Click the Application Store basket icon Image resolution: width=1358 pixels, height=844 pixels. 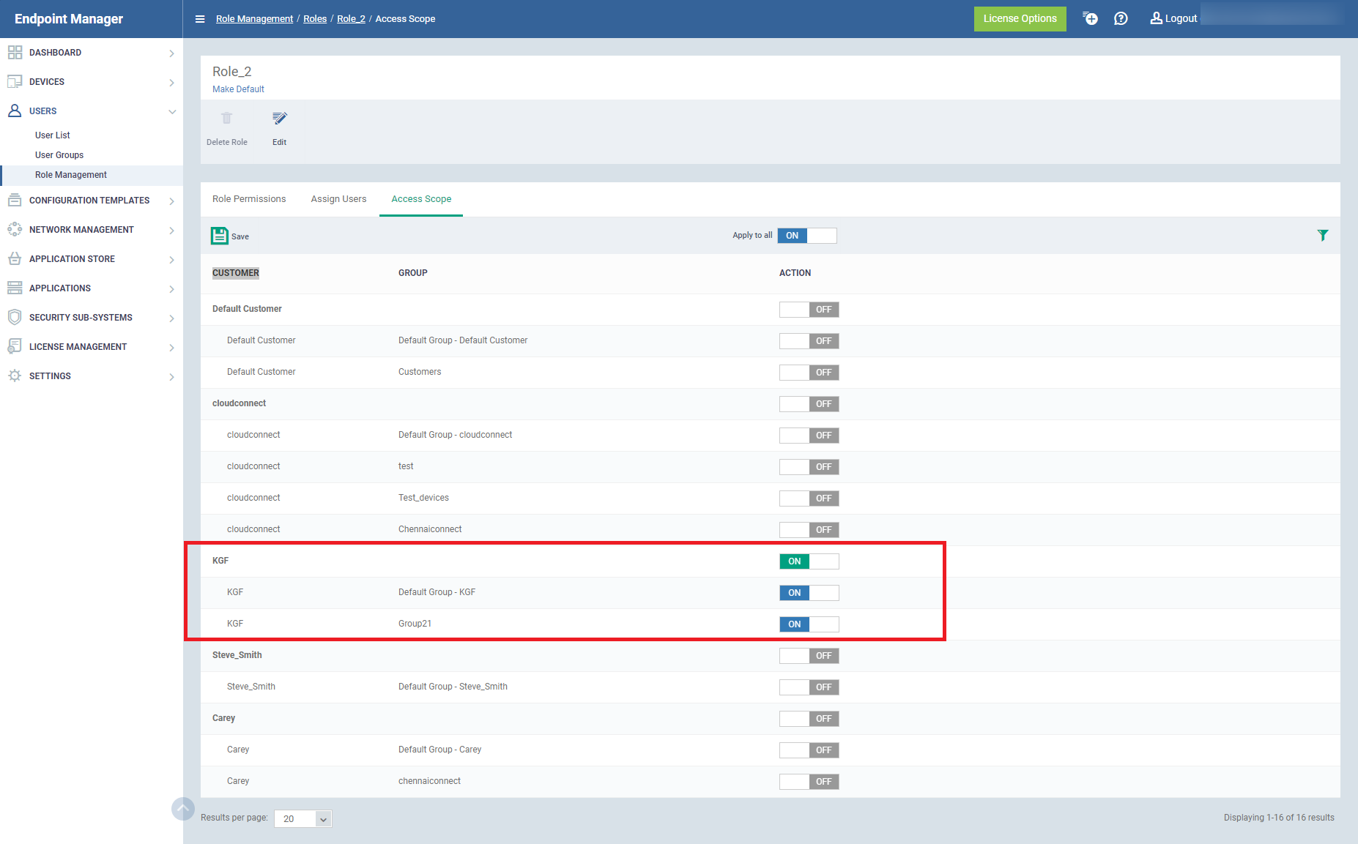(x=15, y=258)
